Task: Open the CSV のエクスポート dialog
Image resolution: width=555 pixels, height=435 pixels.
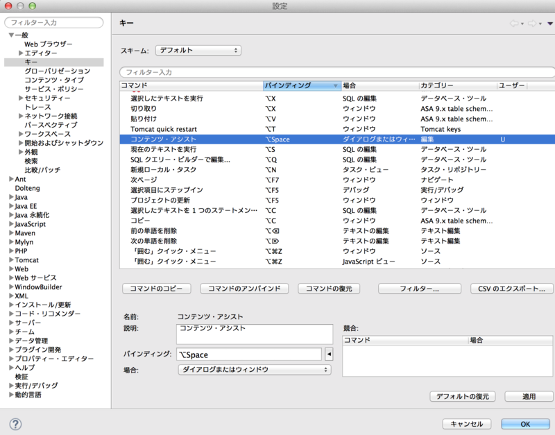Action: tap(511, 289)
